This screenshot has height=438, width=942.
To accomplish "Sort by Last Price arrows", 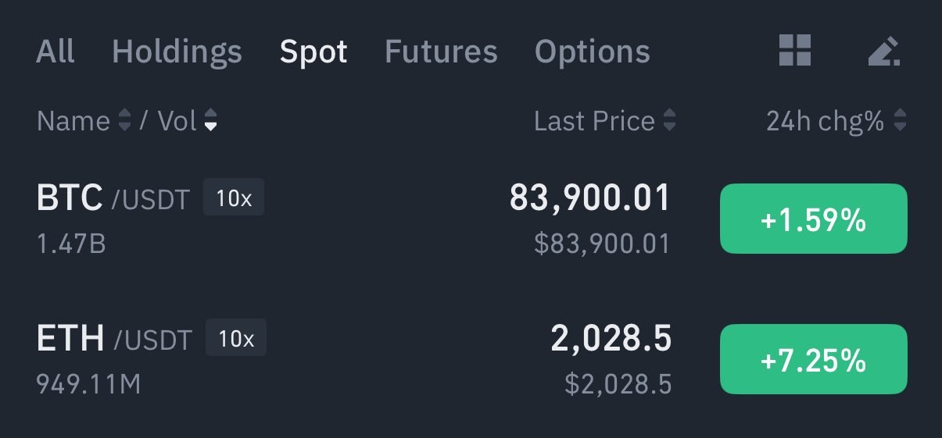I will 669,121.
